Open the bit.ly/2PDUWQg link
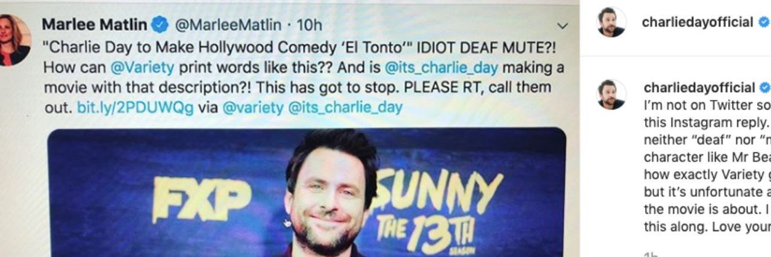The height and width of the screenshot is (257, 771). pos(136,108)
